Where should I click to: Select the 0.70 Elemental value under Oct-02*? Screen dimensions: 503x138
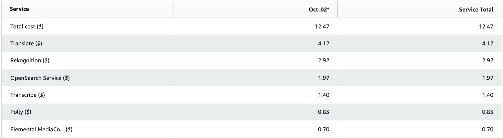click(x=323, y=130)
